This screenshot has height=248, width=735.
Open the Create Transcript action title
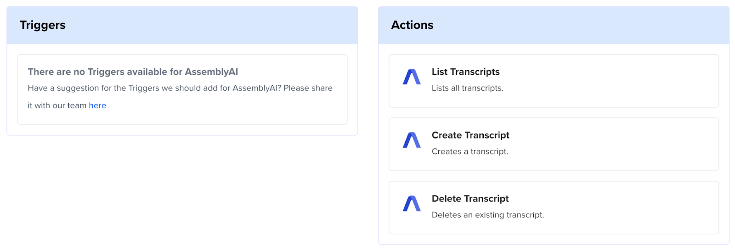click(x=470, y=135)
